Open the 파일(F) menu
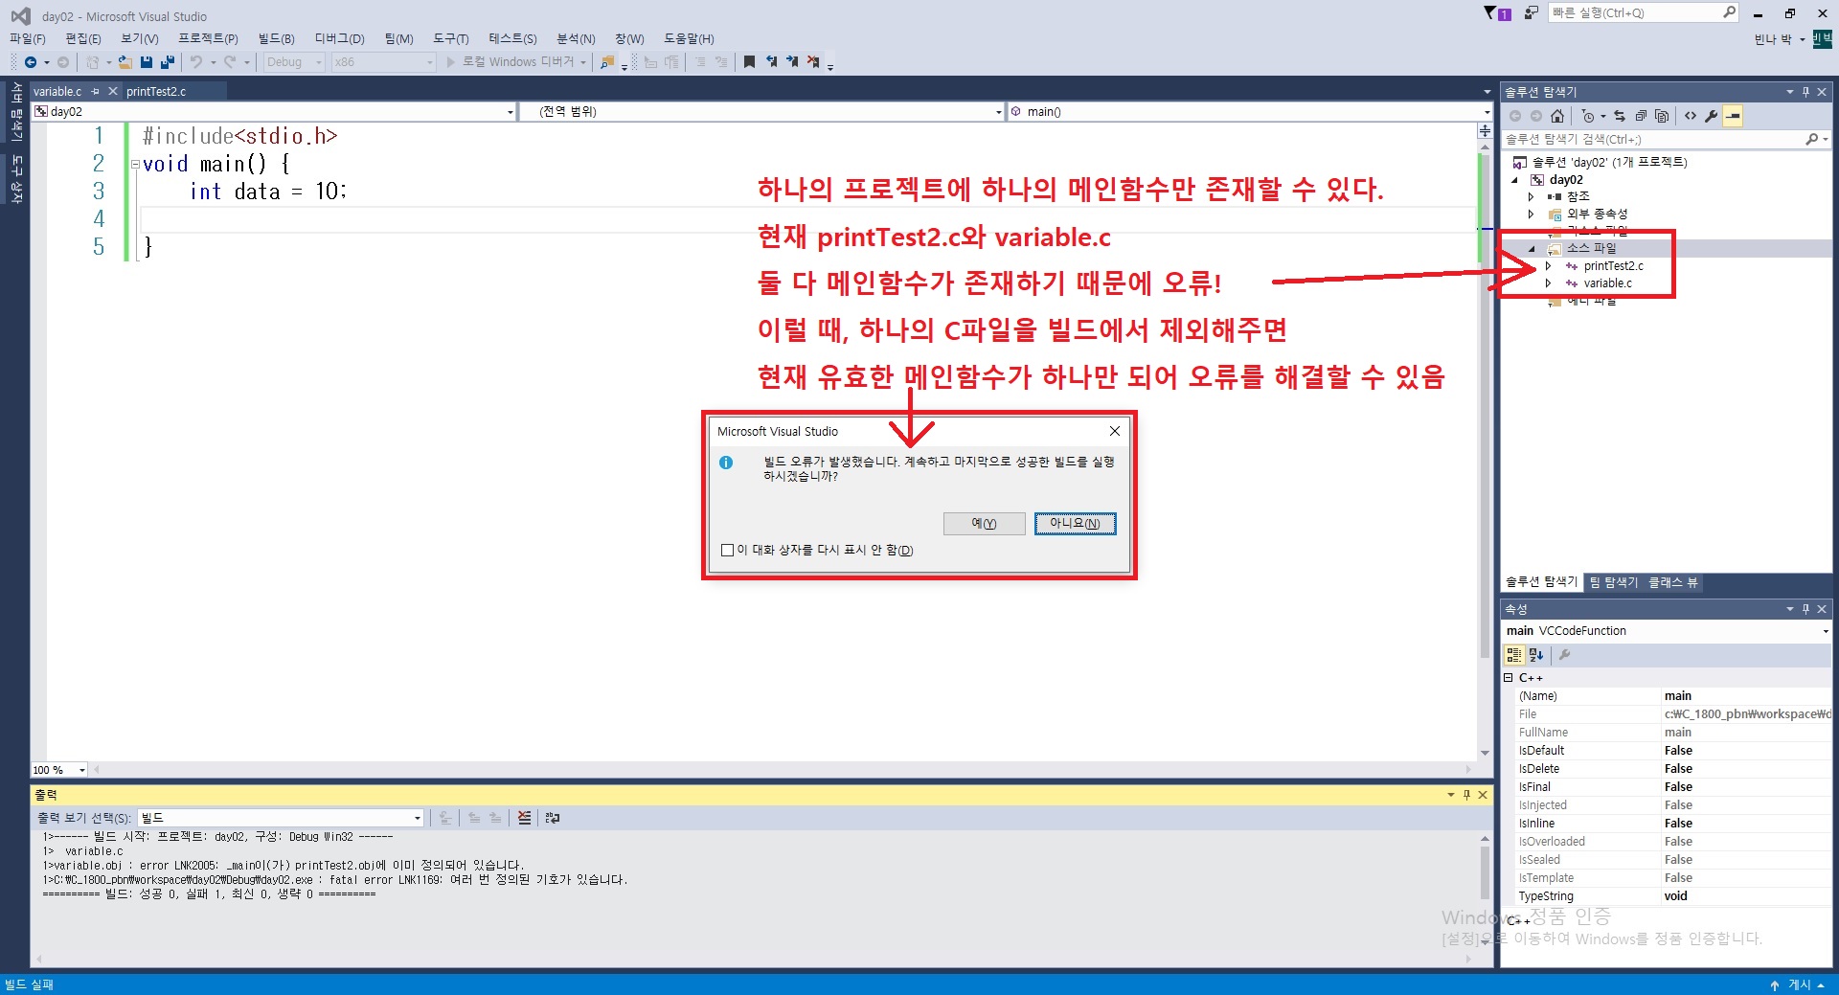 point(28,38)
